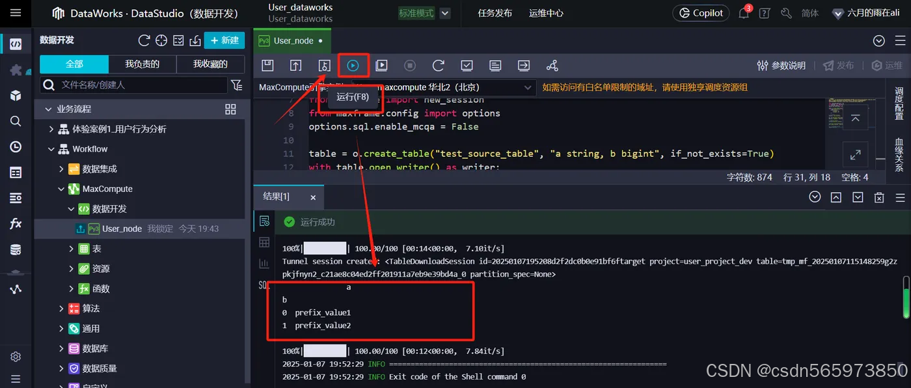Expand the 算法 folder
This screenshot has height=388, width=911.
tap(62, 309)
